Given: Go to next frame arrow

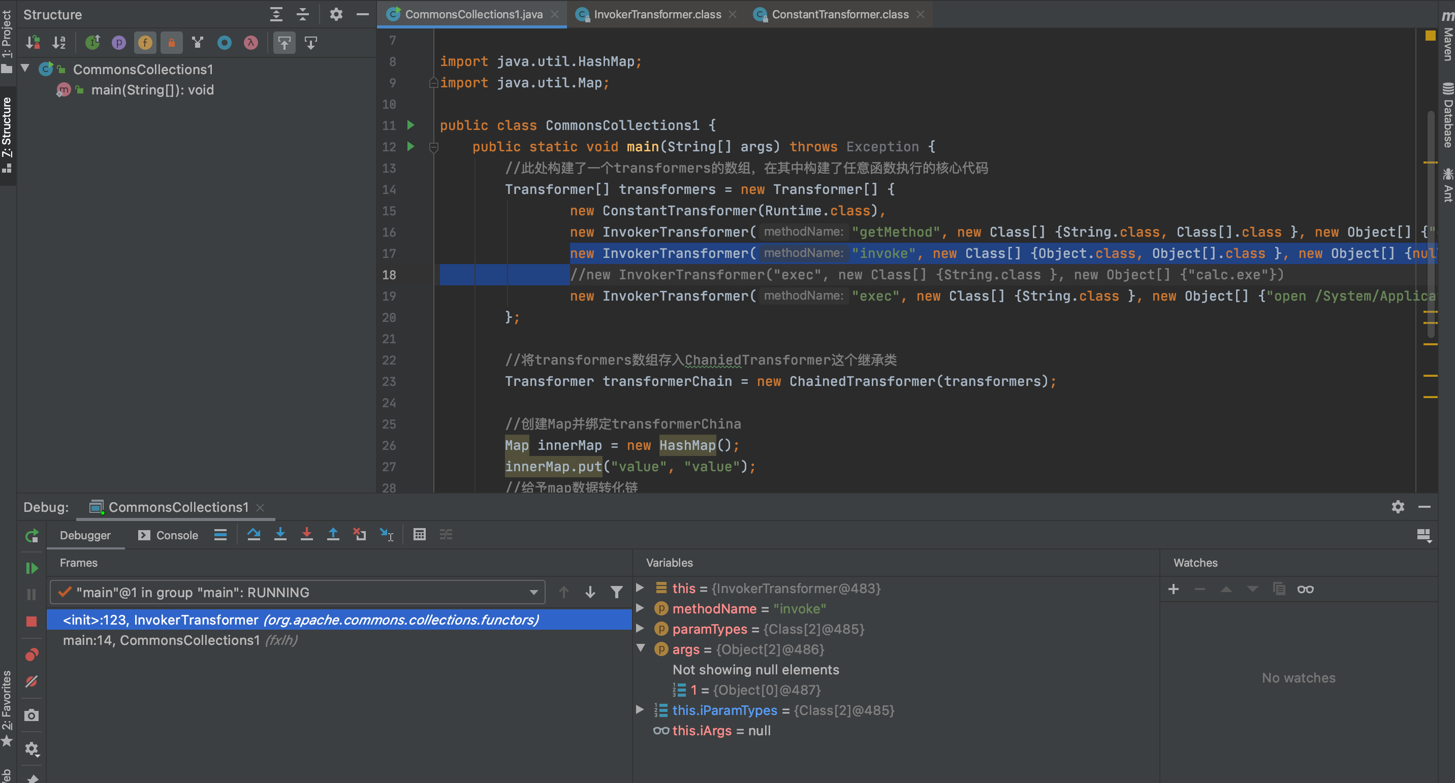Looking at the screenshot, I should point(590,592).
